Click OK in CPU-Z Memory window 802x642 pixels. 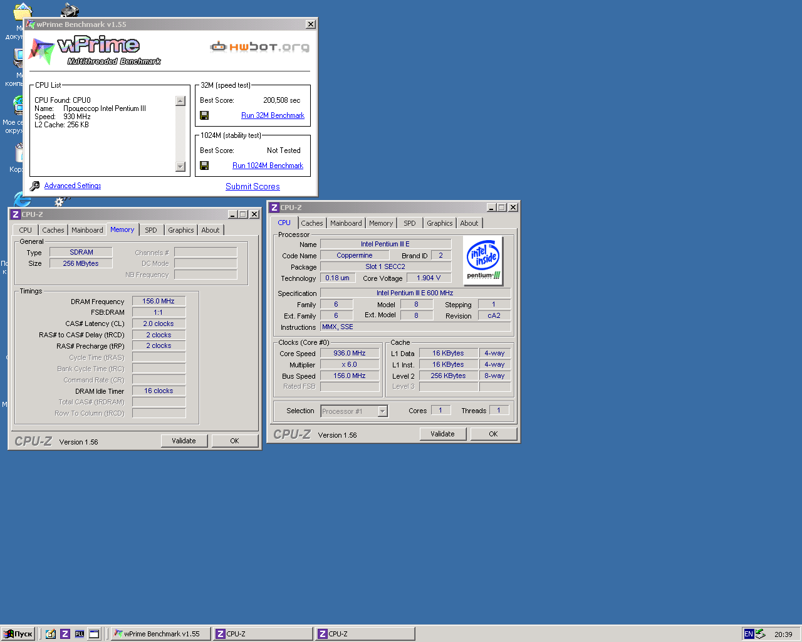(x=234, y=441)
